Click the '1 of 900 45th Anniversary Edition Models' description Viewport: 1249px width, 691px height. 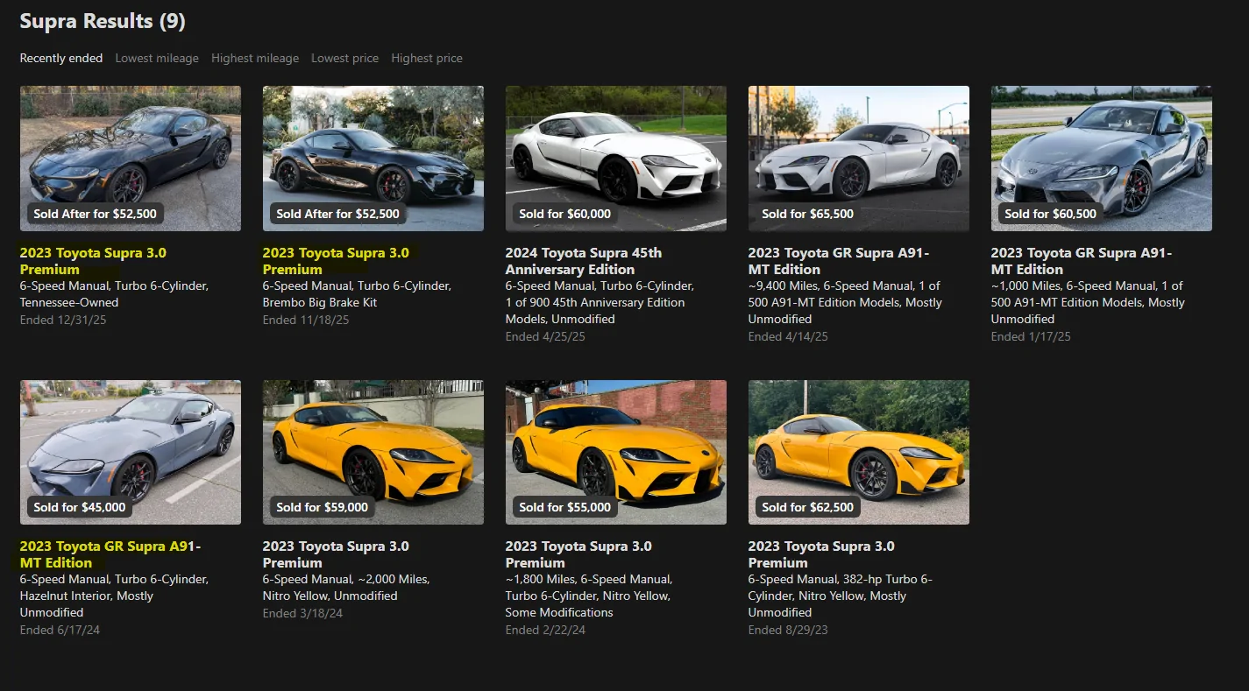[600, 302]
